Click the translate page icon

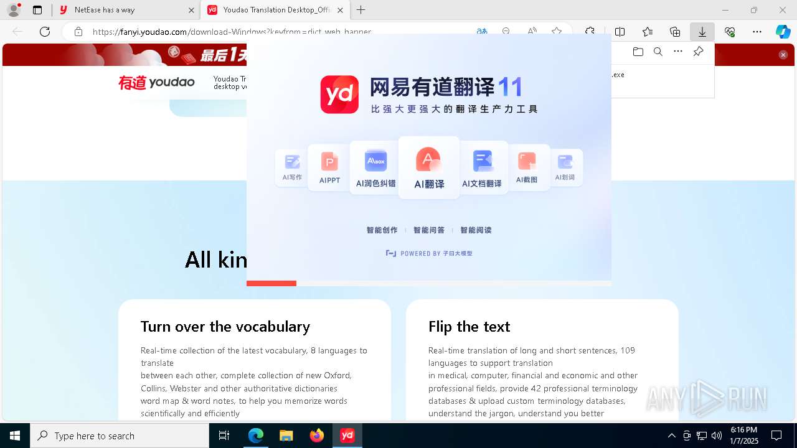pos(482,32)
